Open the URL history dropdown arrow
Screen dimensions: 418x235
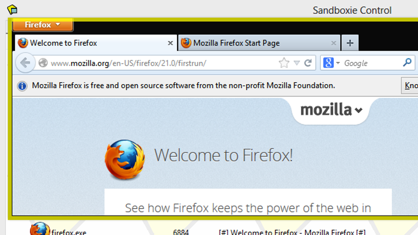click(x=297, y=63)
